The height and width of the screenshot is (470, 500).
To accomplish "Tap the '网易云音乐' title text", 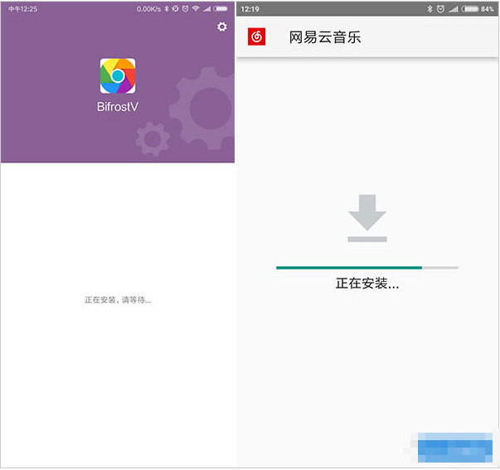I will click(324, 37).
